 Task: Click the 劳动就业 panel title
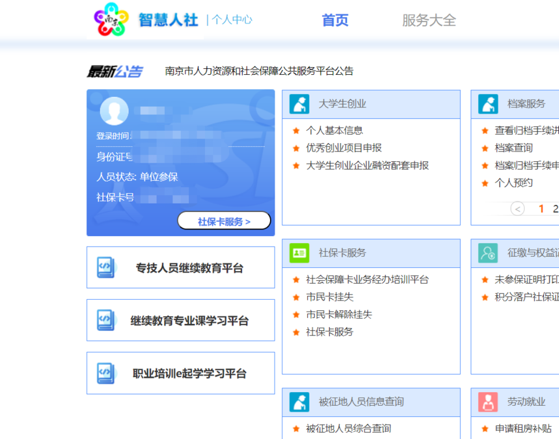(x=526, y=402)
